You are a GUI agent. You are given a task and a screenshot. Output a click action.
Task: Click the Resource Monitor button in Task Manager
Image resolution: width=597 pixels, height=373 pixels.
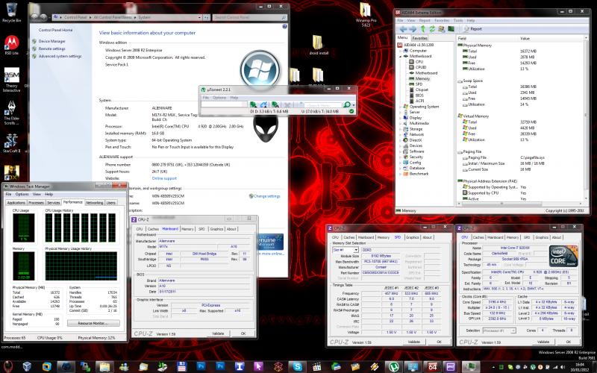94,323
